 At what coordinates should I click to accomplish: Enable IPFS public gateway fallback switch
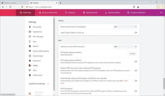tap(135, 62)
